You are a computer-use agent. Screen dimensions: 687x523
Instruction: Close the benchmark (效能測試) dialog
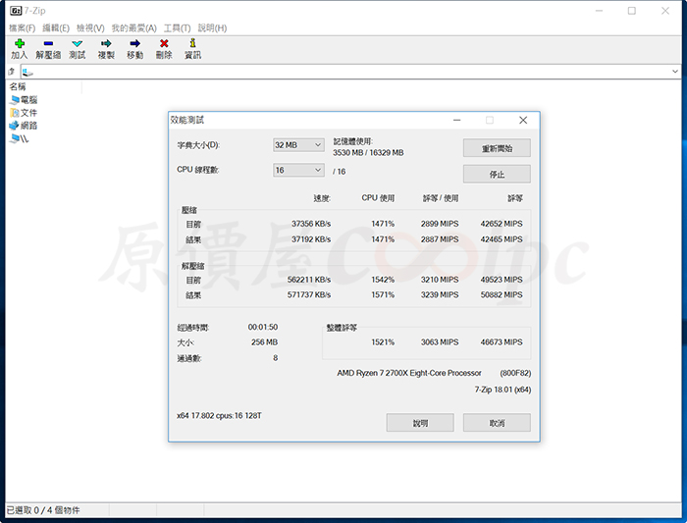coord(523,120)
